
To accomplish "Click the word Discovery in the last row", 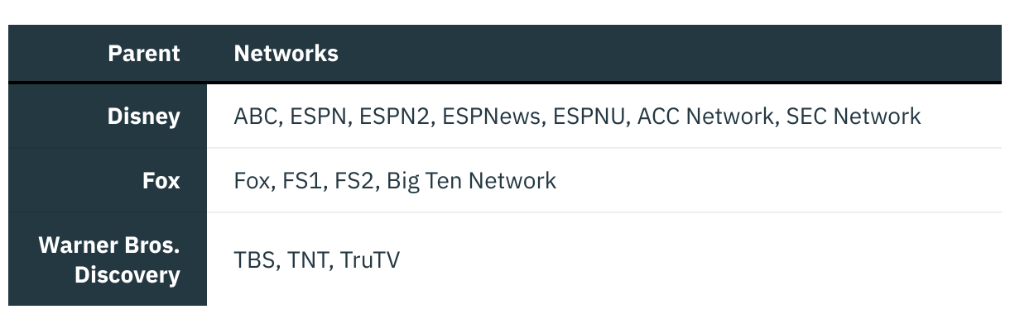I will [127, 275].
